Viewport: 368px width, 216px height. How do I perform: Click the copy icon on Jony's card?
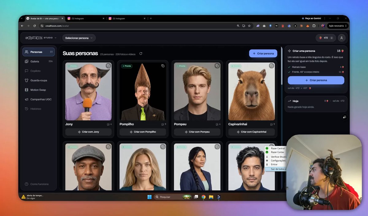click(108, 66)
